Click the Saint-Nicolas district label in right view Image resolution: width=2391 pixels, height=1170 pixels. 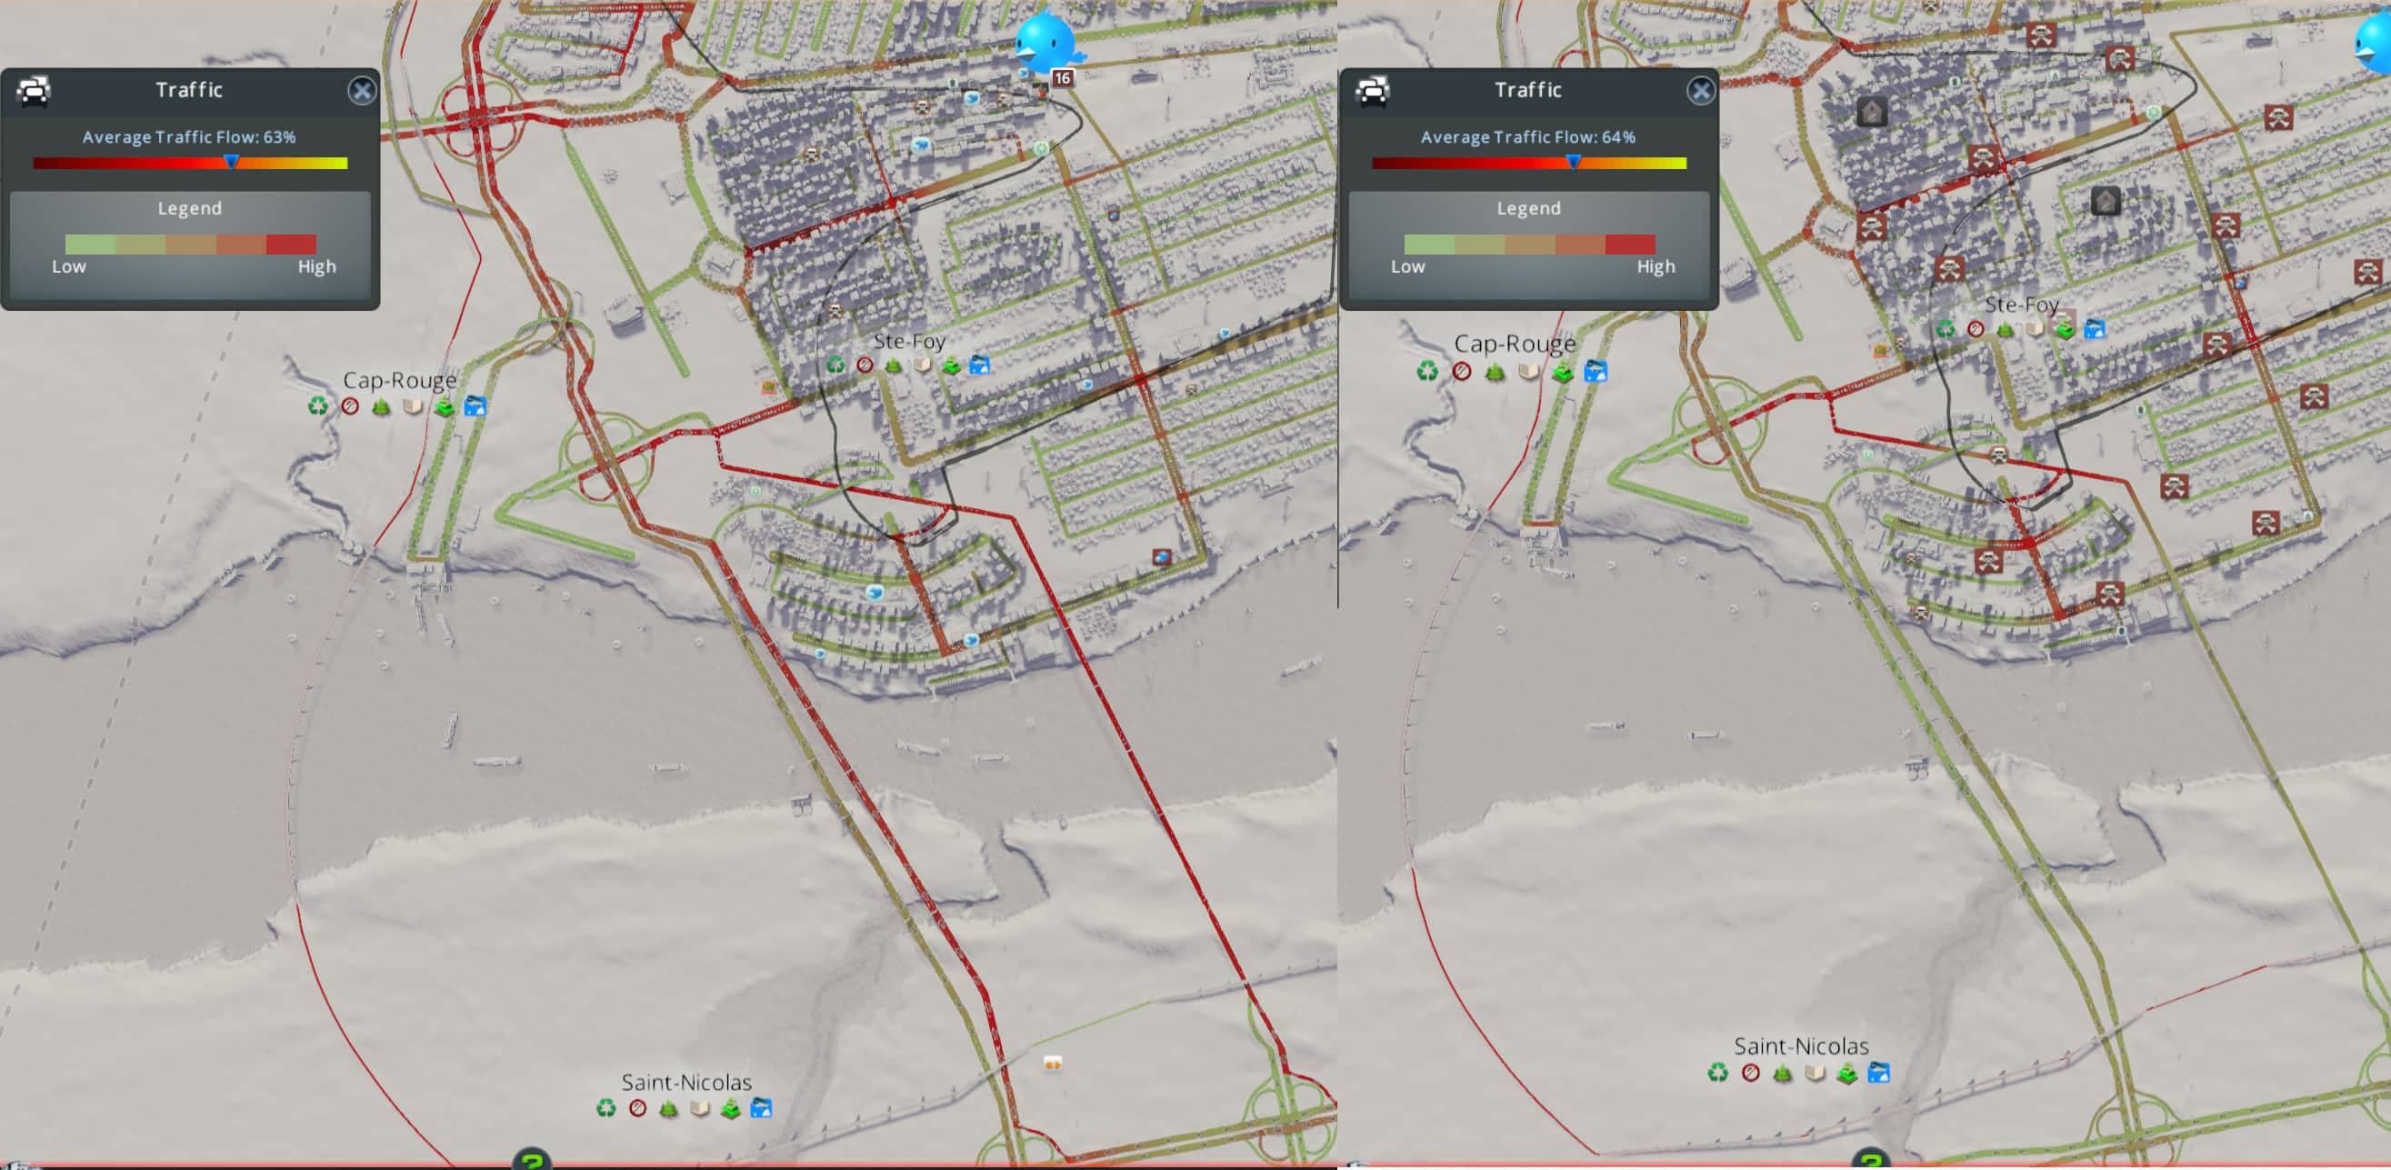click(1801, 1046)
